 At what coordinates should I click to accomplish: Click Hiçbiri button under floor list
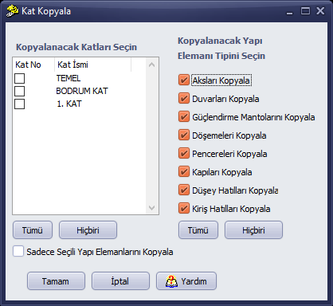pos(88,230)
